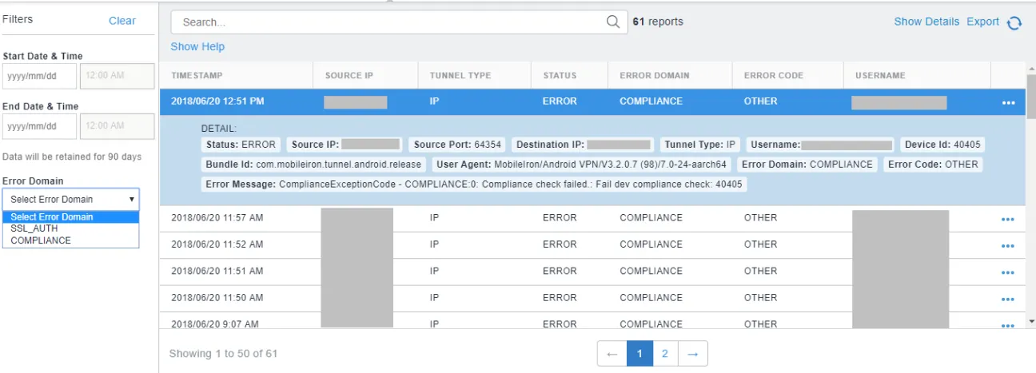Select the 2018/06/20 9:07 AM row
This screenshot has width=1036, height=373.
tap(592, 321)
